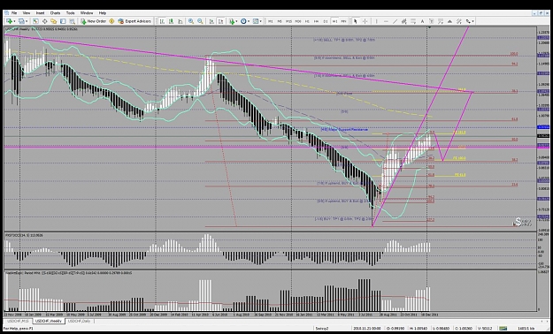The width and height of the screenshot is (553, 334).
Task: Open the Help menu
Action: point(103,12)
